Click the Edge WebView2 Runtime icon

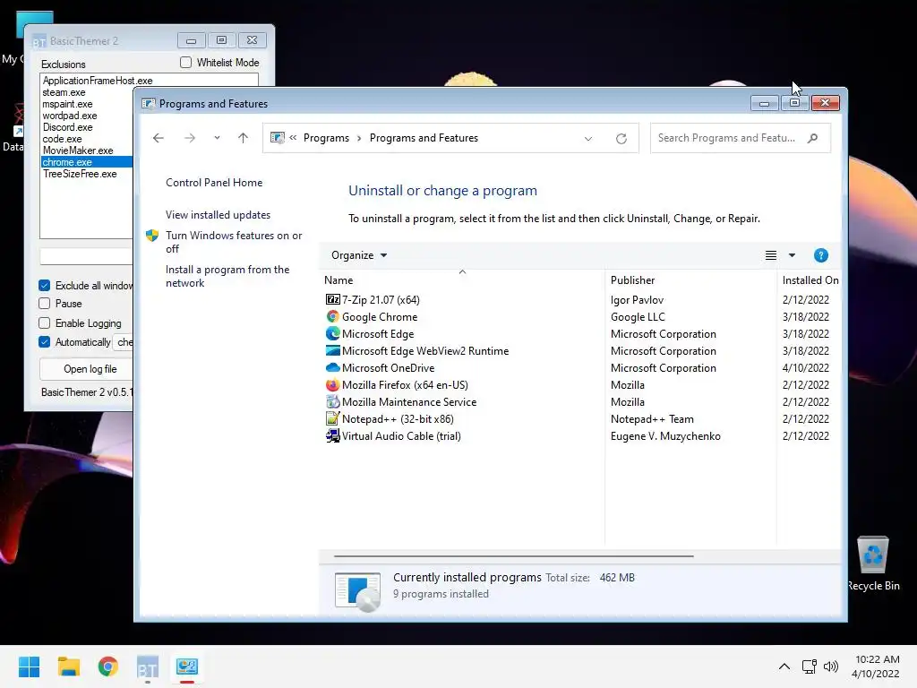pyautogui.click(x=332, y=350)
